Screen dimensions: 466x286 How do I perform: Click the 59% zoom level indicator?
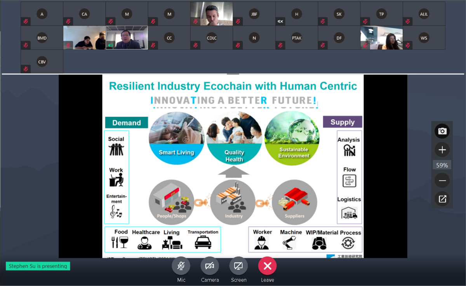tap(442, 165)
